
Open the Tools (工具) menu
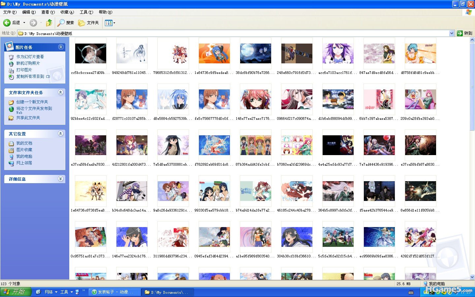coord(86,12)
